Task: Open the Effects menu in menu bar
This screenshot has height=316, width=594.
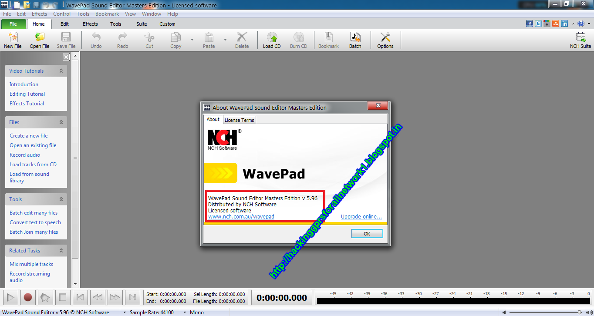Action: point(39,14)
